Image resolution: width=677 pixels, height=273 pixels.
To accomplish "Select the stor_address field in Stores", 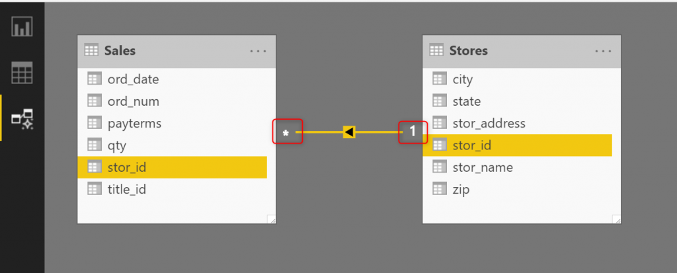I will [x=489, y=124].
